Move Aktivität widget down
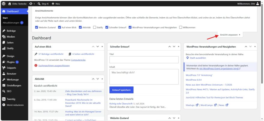The height and width of the screenshot is (121, 264). [98, 79]
